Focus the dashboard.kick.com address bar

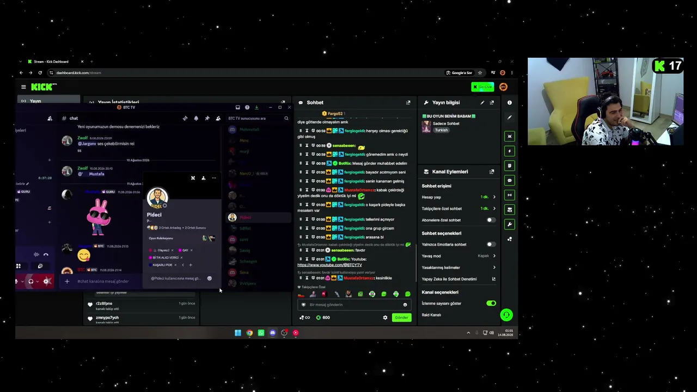[x=245, y=72]
